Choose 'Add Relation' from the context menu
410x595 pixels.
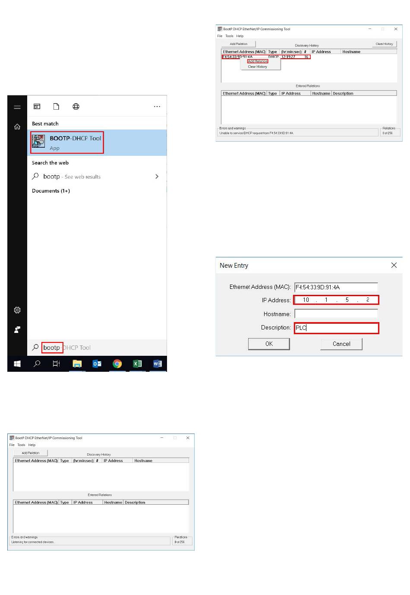[x=258, y=61]
